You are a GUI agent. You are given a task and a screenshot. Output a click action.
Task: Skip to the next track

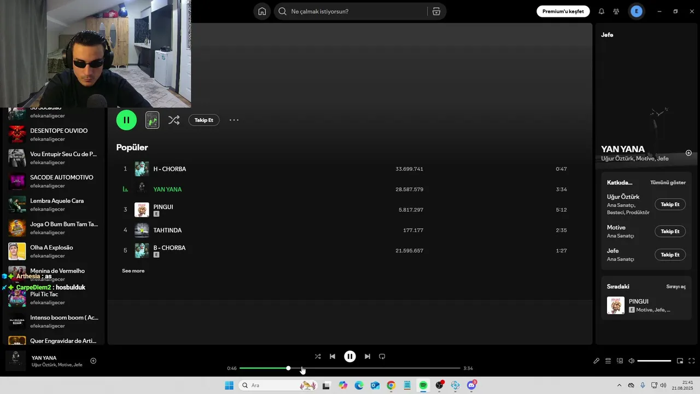[367, 356]
